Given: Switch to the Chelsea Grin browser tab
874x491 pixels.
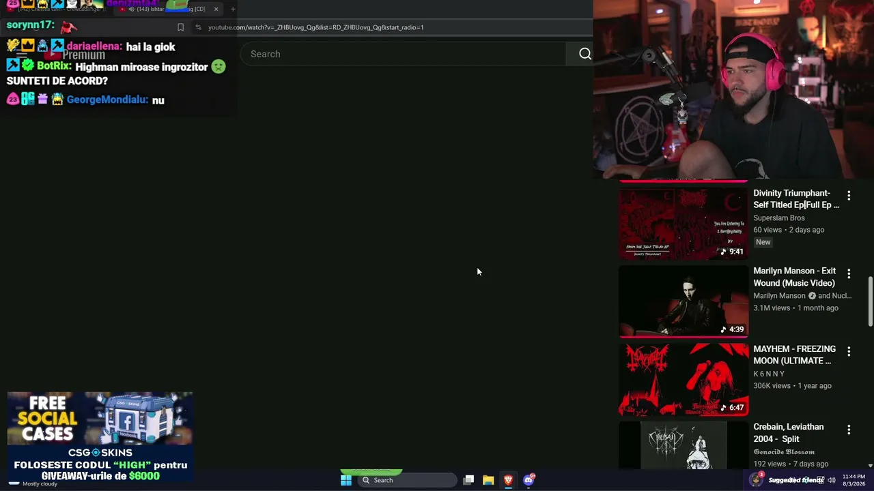Looking at the screenshot, I should point(58,9).
